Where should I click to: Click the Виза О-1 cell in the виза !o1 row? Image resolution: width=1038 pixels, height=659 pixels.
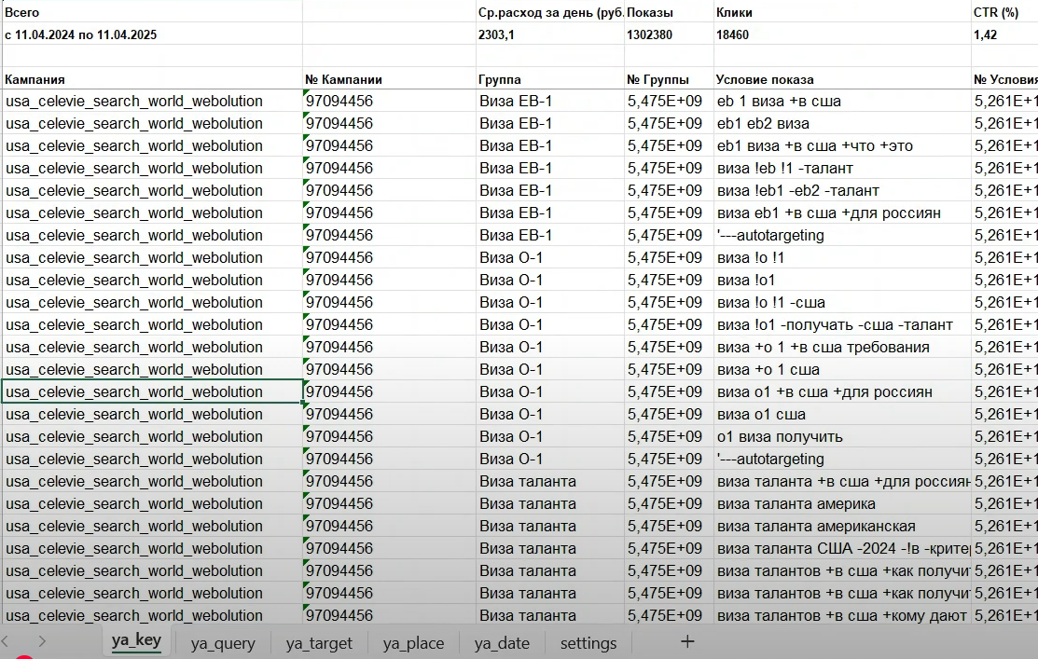click(549, 281)
